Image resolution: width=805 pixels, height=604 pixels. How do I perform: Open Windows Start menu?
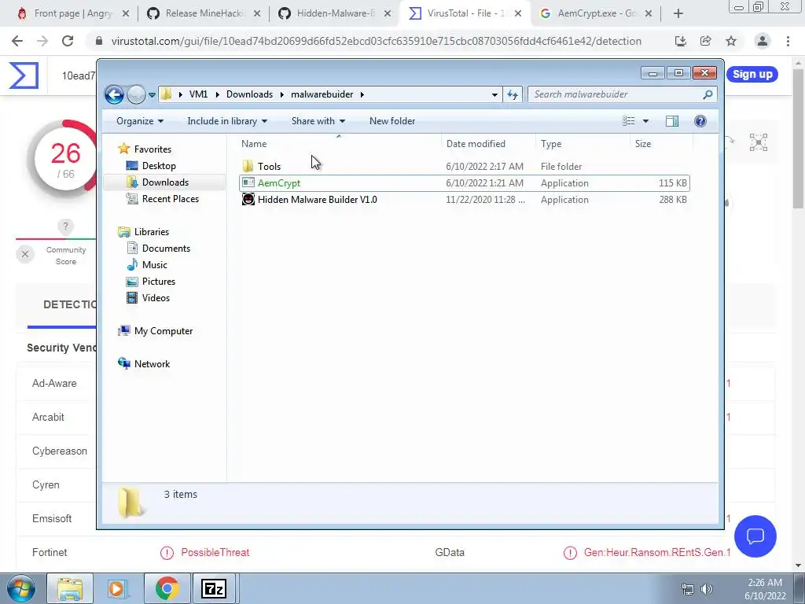pos(21,588)
